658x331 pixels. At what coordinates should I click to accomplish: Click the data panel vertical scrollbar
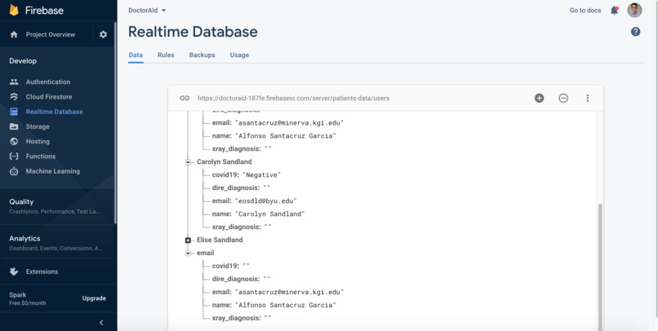pyautogui.click(x=600, y=267)
